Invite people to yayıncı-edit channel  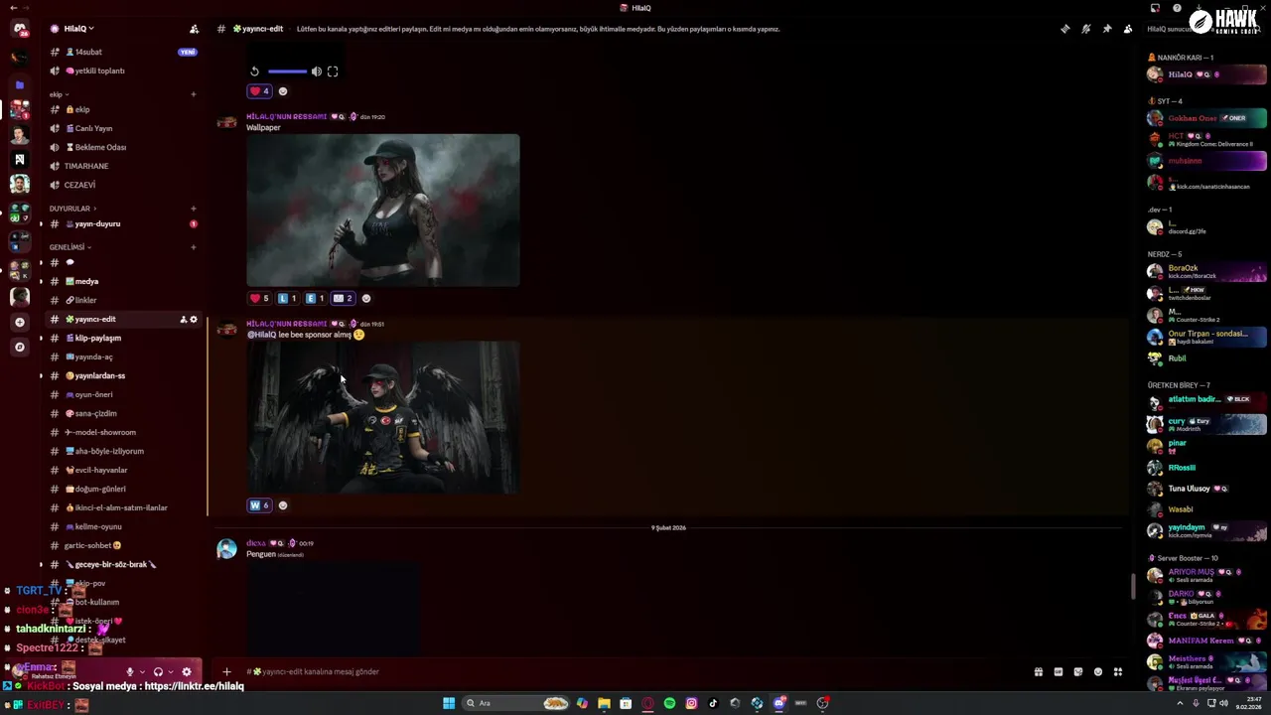pyautogui.click(x=183, y=319)
